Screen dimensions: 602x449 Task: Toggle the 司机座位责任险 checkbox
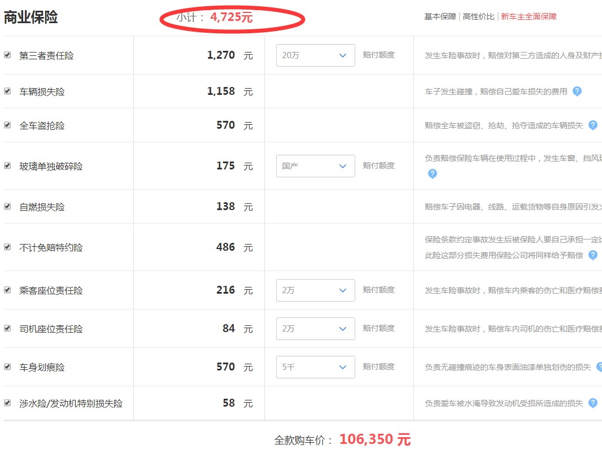point(7,328)
